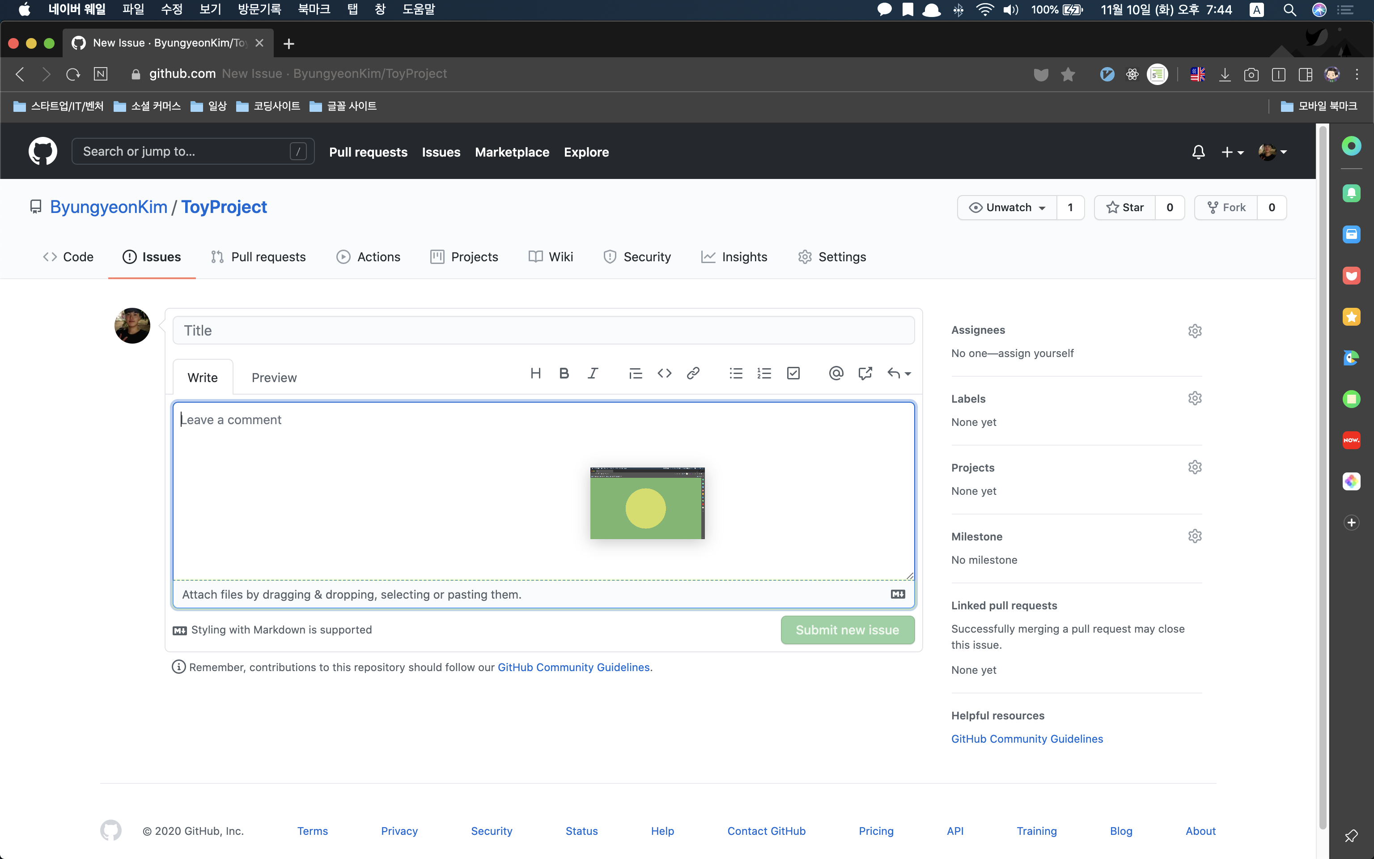Open the Labels gear settings
Image resolution: width=1374 pixels, height=859 pixels.
coord(1195,398)
